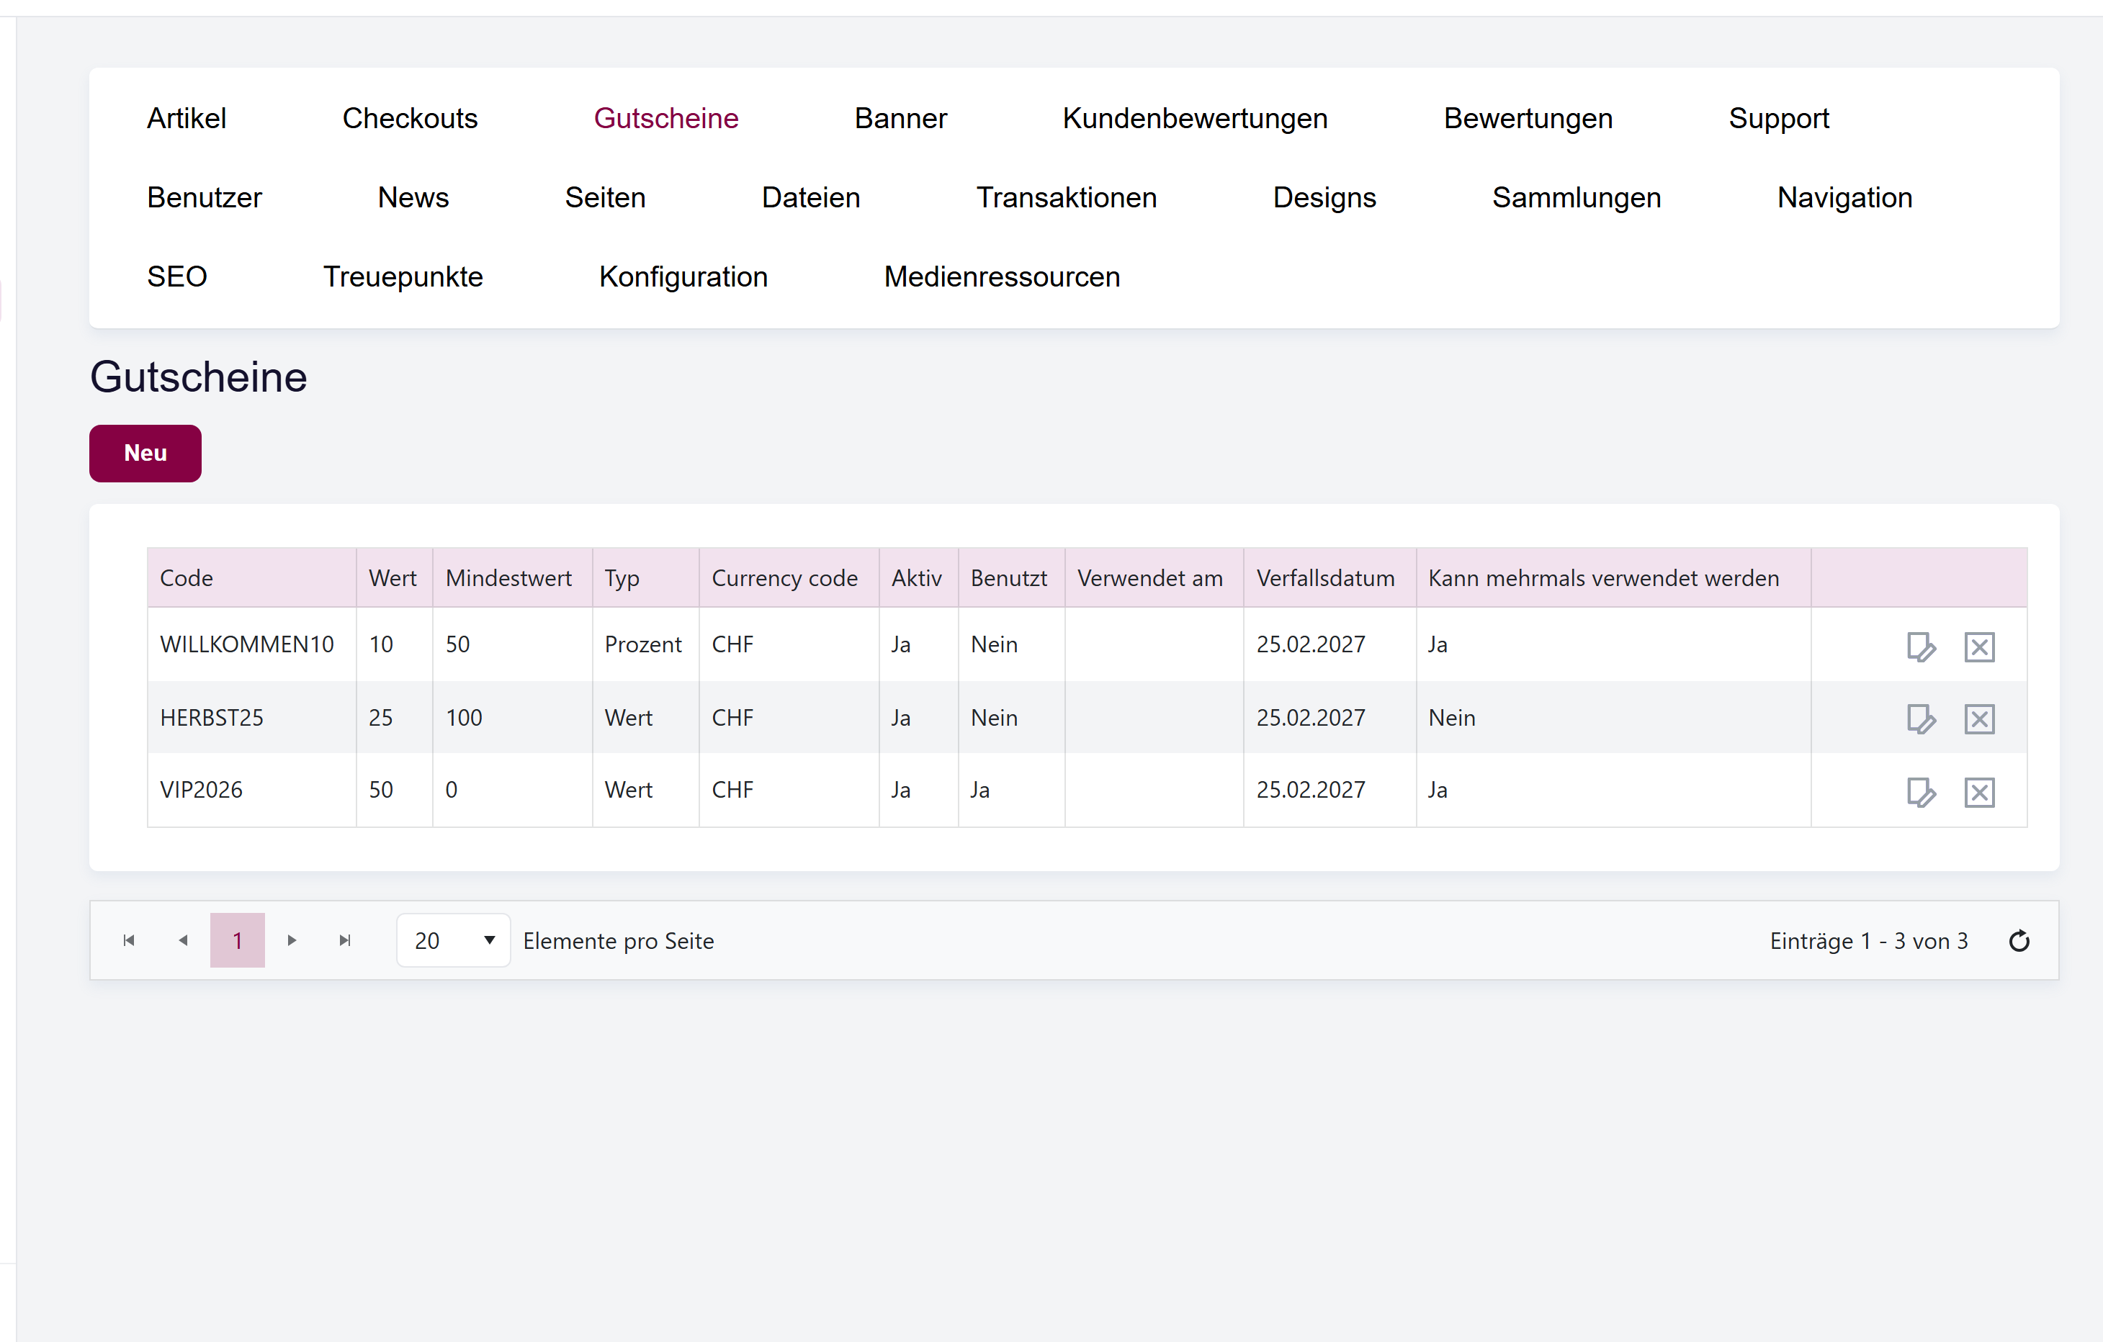Delete the WILLKOMMEN10 voucher
This screenshot has width=2103, height=1342.
tap(1979, 647)
